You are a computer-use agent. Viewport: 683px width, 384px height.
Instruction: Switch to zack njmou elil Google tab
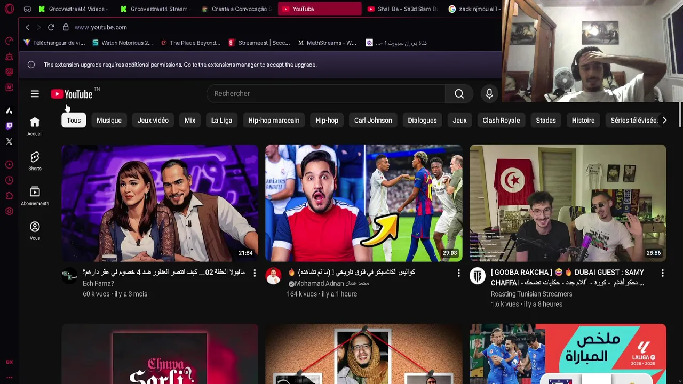point(473,9)
